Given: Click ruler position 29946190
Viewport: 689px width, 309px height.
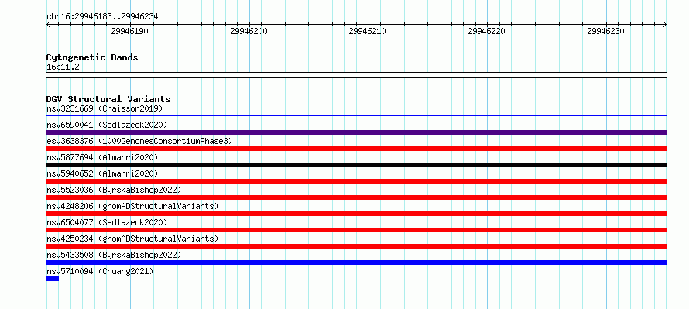Looking at the screenshot, I should point(129,31).
